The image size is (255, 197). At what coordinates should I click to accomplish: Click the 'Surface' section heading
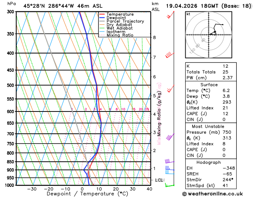coord(209,85)
